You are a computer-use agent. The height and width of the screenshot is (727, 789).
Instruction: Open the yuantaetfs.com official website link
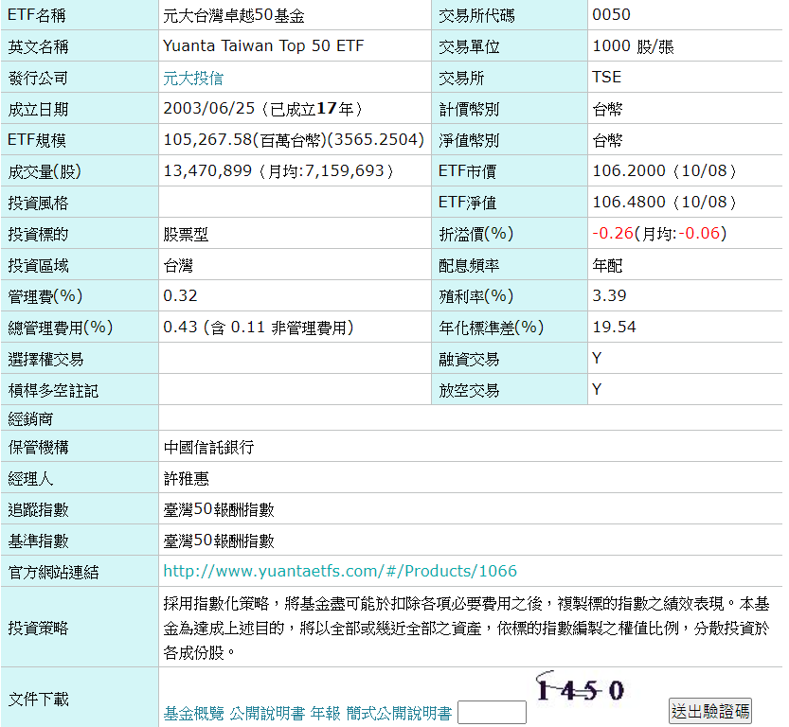[x=340, y=571]
